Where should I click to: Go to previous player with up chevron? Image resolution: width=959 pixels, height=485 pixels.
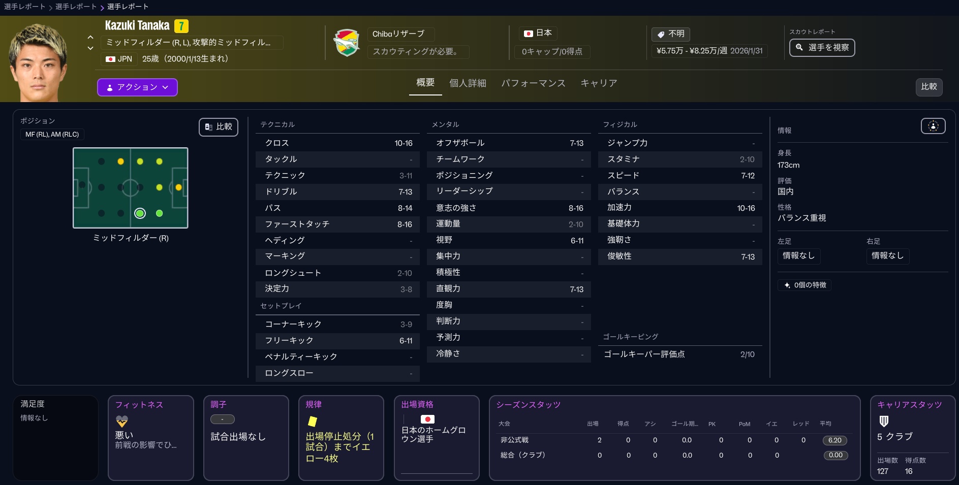(90, 37)
